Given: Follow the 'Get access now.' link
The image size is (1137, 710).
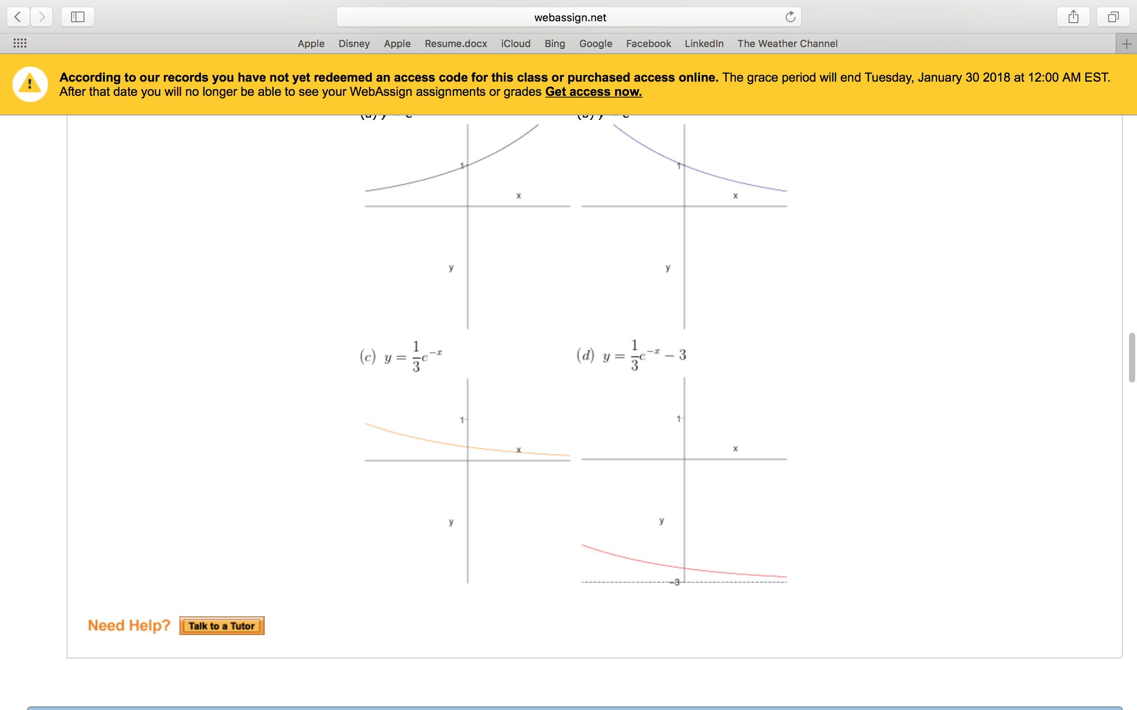Looking at the screenshot, I should click(593, 91).
